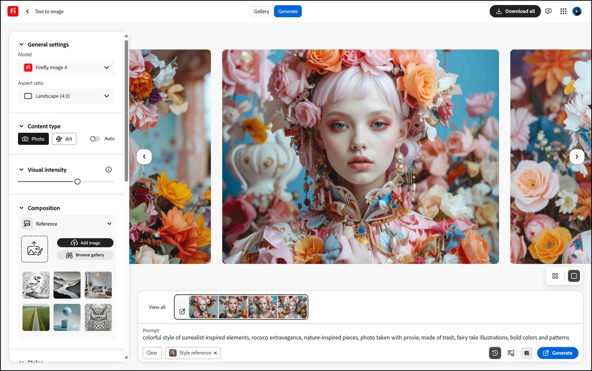Screen dimensions: 592x371
Task: Click the Reference composition icon
Action: [27, 224]
